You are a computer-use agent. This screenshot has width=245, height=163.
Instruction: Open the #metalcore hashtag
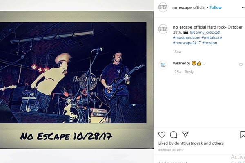tap(212, 37)
